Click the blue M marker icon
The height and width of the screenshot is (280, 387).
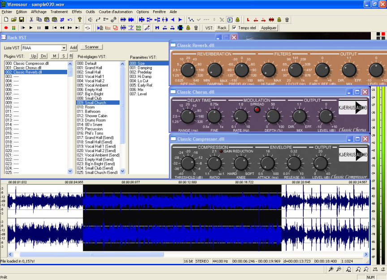[157, 28]
